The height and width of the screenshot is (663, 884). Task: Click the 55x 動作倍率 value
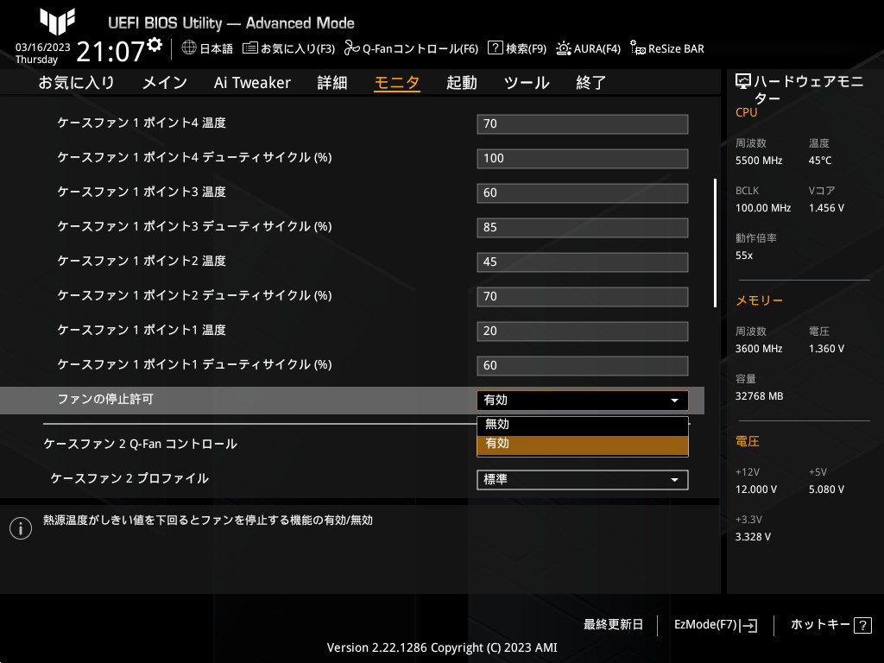coord(744,256)
